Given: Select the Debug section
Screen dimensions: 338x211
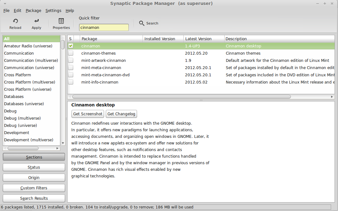Looking at the screenshot, I should click(x=31, y=111).
